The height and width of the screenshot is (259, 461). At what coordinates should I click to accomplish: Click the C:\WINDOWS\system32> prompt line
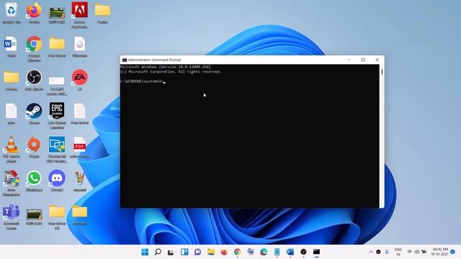142,81
